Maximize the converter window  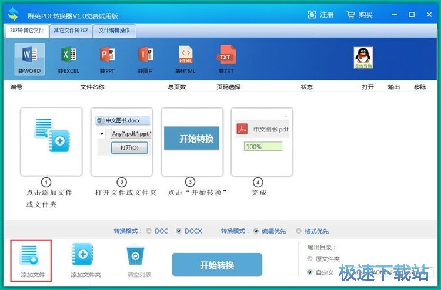412,15
